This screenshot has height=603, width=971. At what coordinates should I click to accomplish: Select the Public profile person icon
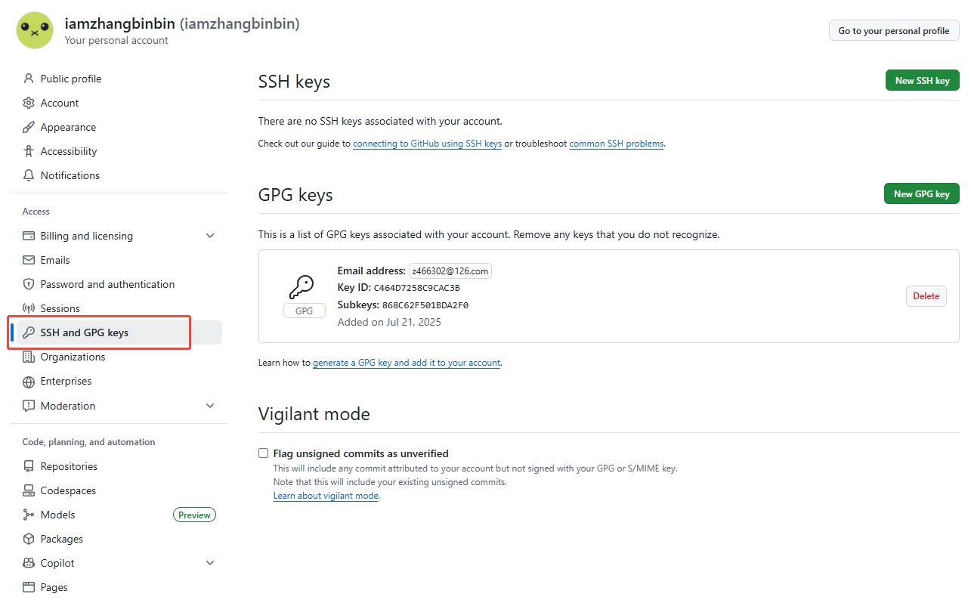28,78
